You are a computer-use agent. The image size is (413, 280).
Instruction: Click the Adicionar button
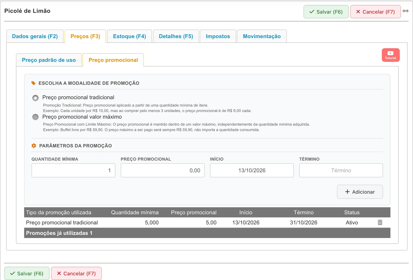click(x=360, y=192)
